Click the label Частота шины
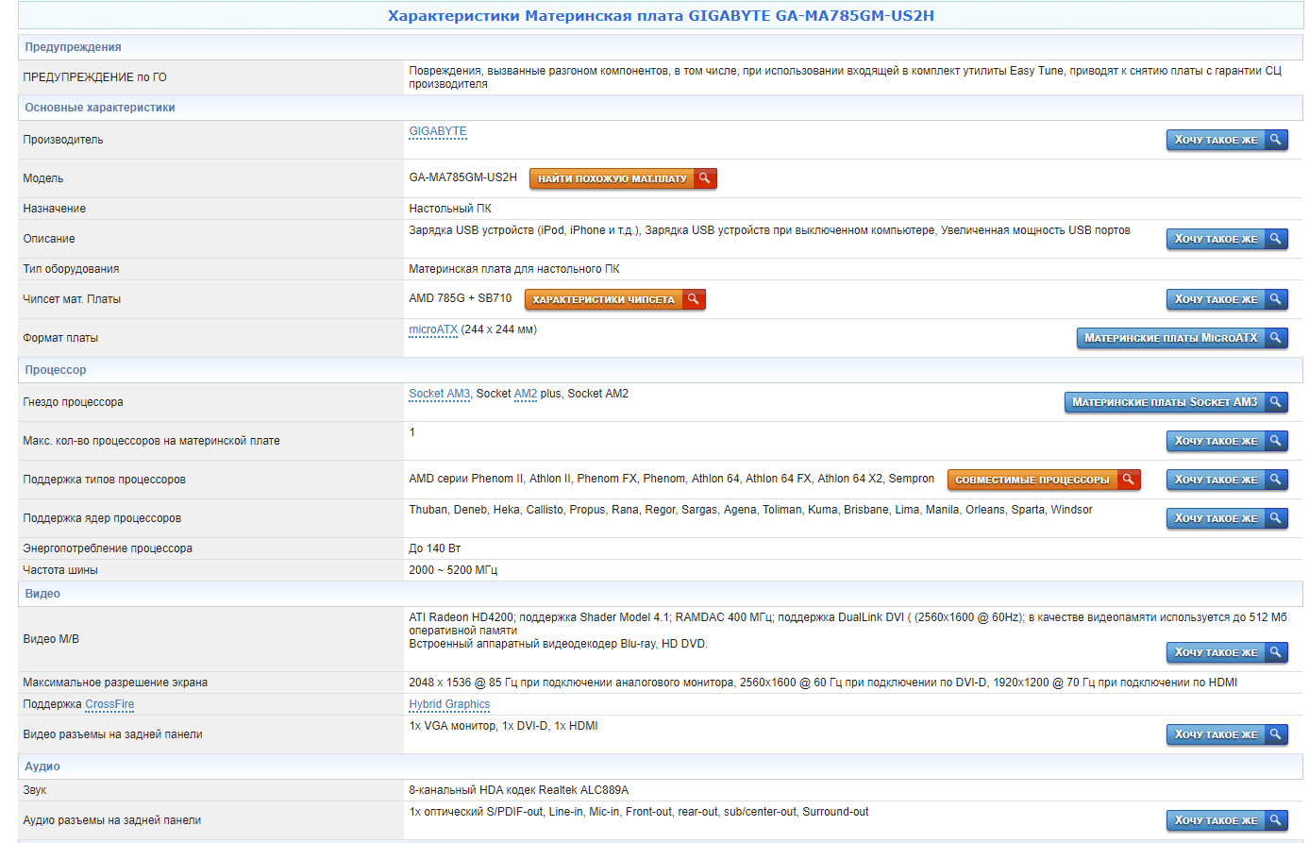Viewport: 1309px width, 843px height. click(60, 570)
